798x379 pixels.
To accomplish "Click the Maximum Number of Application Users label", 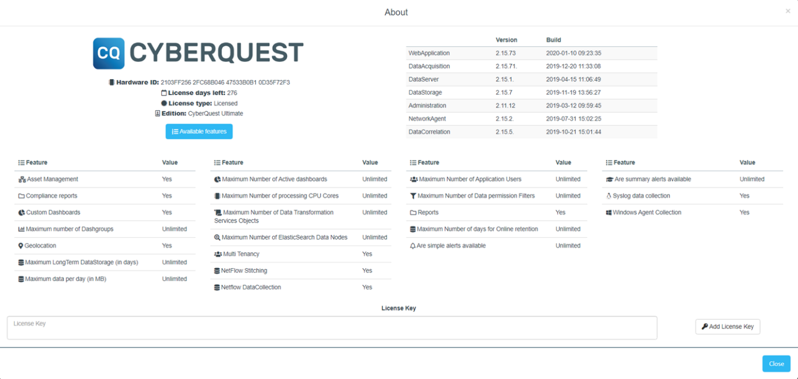I will (470, 179).
